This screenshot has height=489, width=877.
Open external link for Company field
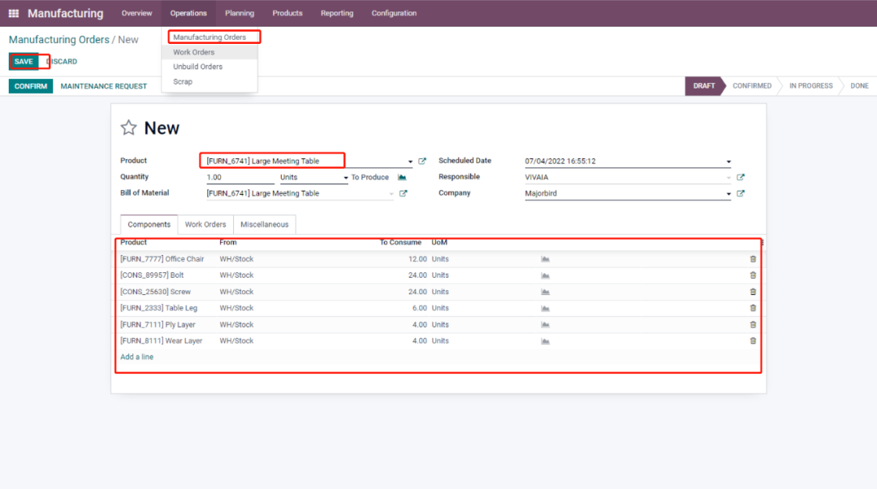[x=741, y=193]
